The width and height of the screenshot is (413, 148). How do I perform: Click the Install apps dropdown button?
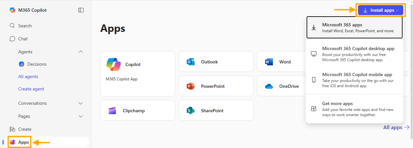[x=381, y=10]
